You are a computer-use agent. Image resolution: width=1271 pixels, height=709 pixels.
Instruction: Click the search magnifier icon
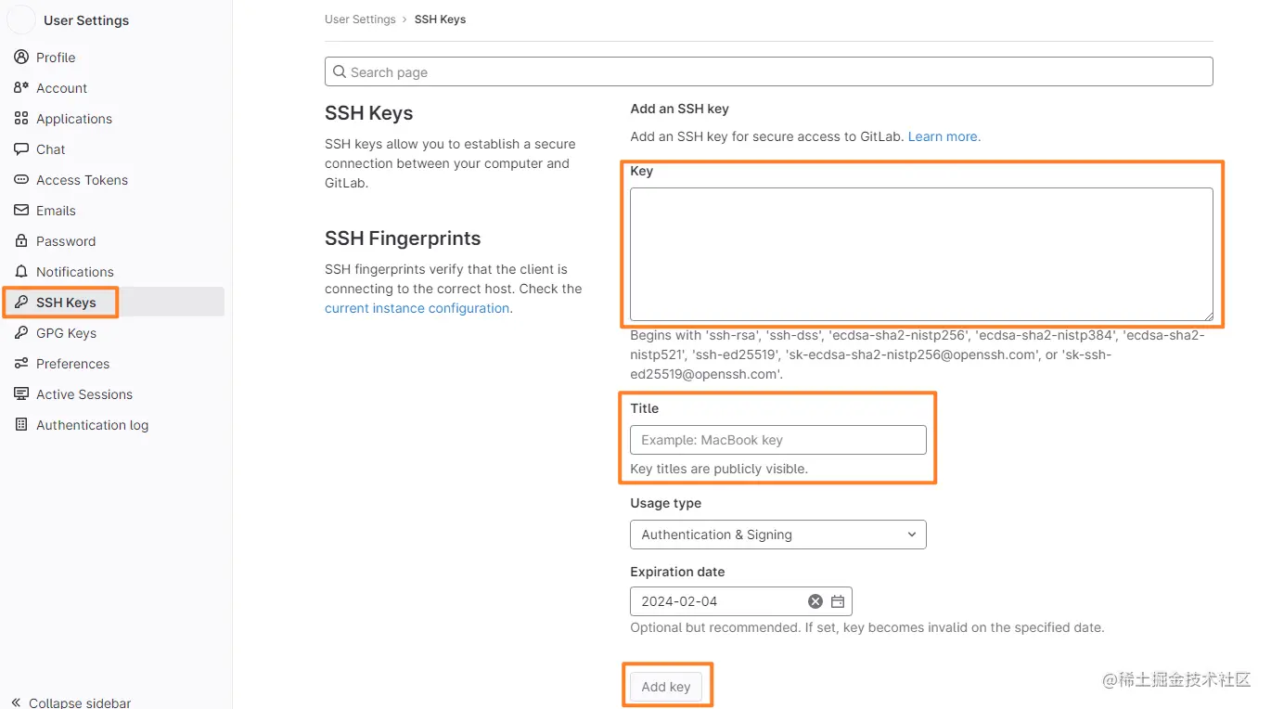tap(340, 72)
